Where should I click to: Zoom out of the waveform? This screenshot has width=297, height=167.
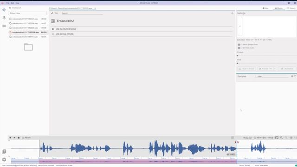coord(286,138)
